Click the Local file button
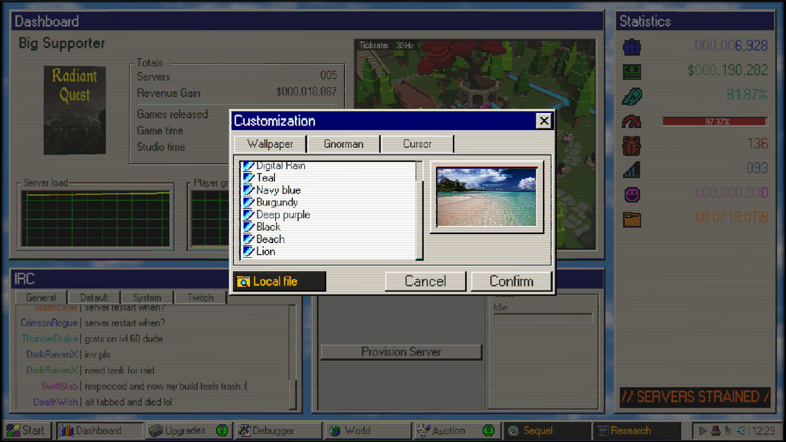 coord(279,281)
